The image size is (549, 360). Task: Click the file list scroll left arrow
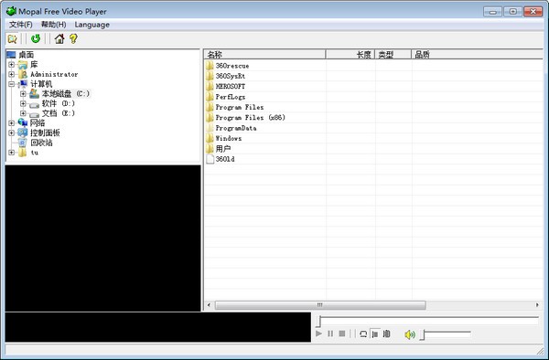click(x=209, y=305)
